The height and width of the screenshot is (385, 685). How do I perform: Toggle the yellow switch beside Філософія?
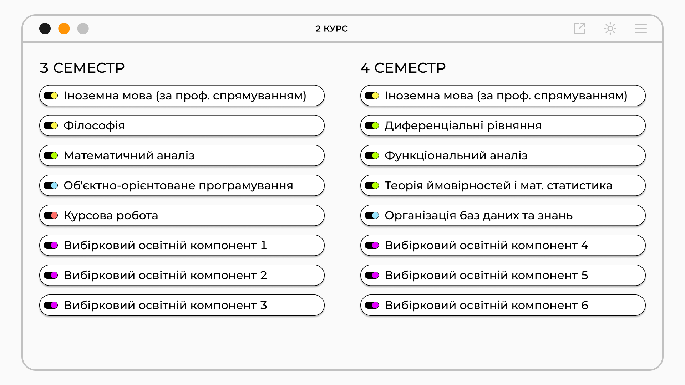(x=51, y=125)
